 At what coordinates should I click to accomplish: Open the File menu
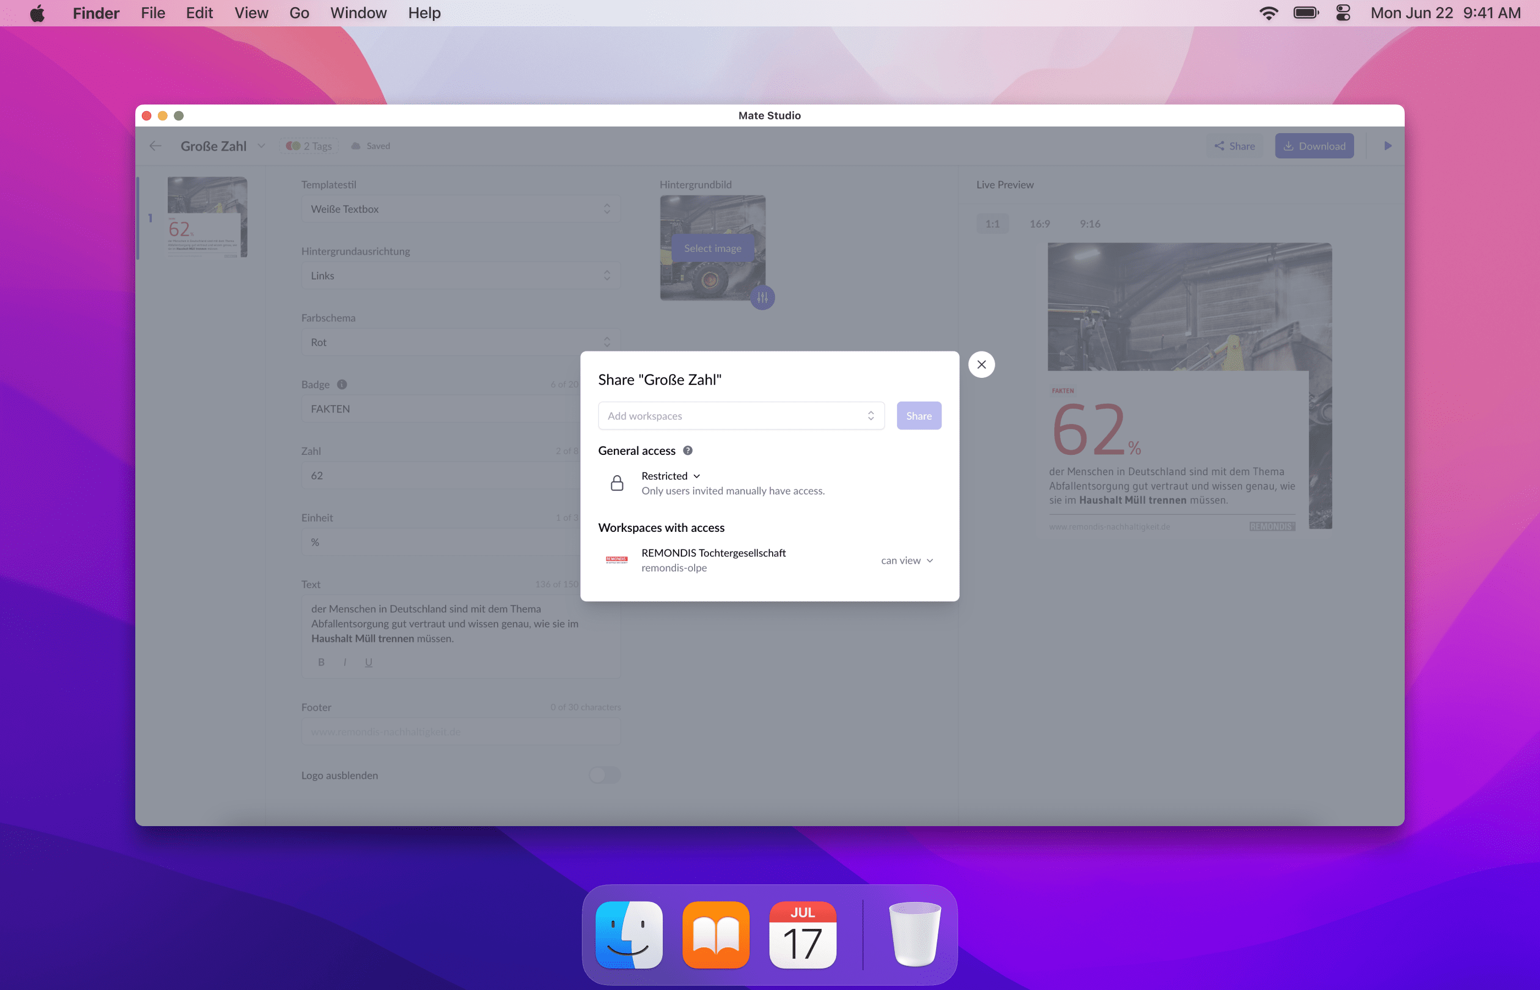point(153,13)
